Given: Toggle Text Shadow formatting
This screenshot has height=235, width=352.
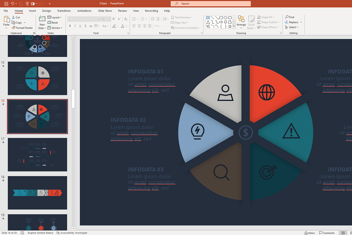Looking at the screenshot, I should click(85, 26).
